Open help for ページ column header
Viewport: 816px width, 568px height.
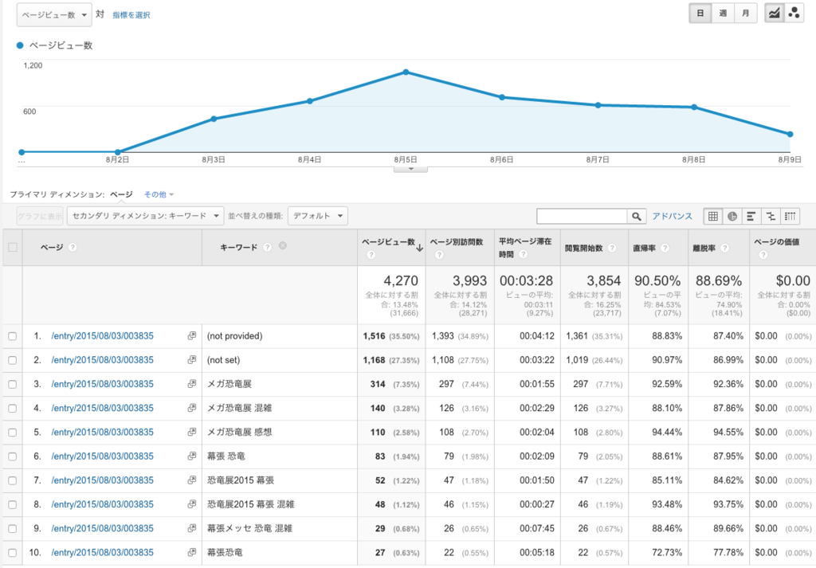tap(73, 247)
